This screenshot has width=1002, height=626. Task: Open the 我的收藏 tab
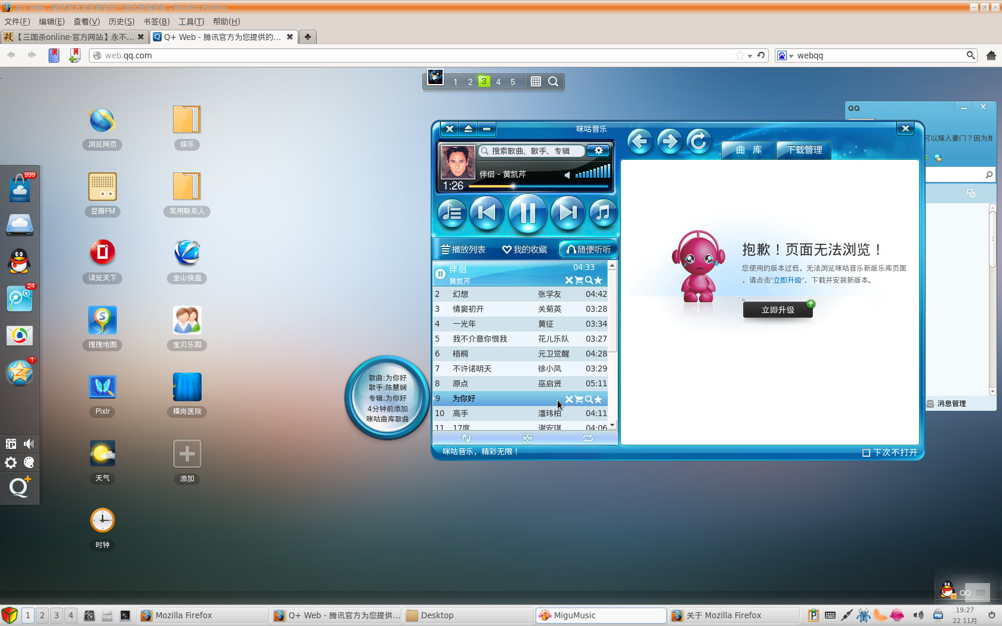pyautogui.click(x=525, y=249)
